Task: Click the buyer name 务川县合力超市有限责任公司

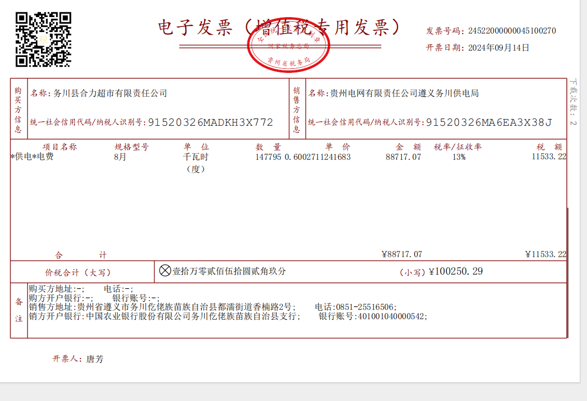Action: coord(110,94)
